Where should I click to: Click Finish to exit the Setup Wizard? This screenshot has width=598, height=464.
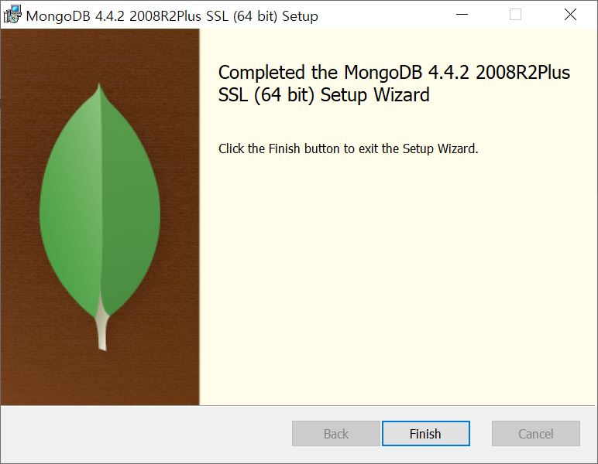(x=425, y=433)
